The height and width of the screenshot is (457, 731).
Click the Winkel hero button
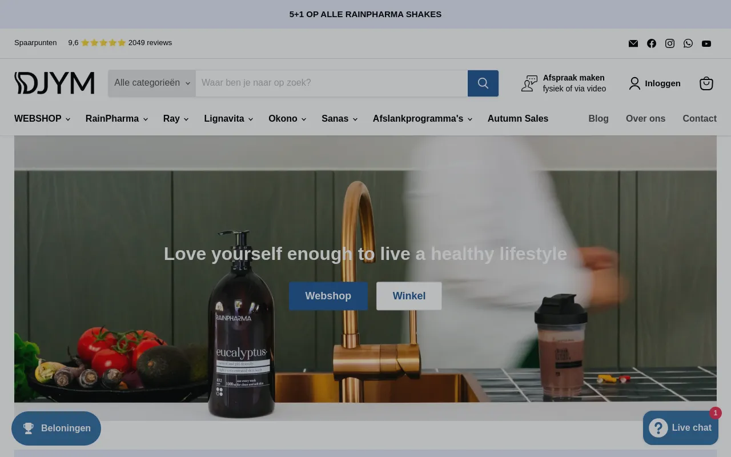[409, 296]
